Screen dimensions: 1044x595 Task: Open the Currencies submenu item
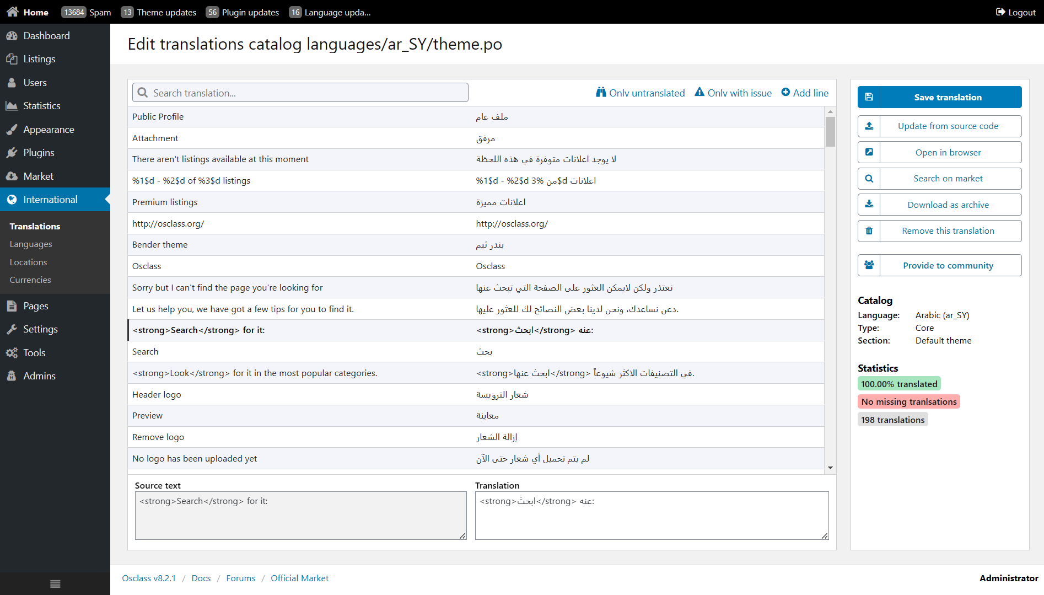click(30, 280)
